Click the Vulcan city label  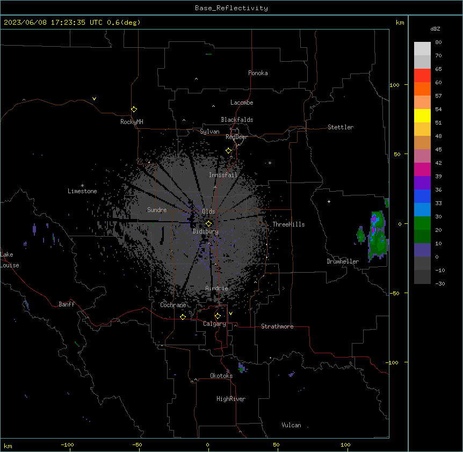point(291,425)
